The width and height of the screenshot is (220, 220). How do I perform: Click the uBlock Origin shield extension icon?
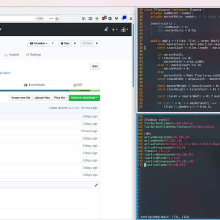click(x=104, y=18)
